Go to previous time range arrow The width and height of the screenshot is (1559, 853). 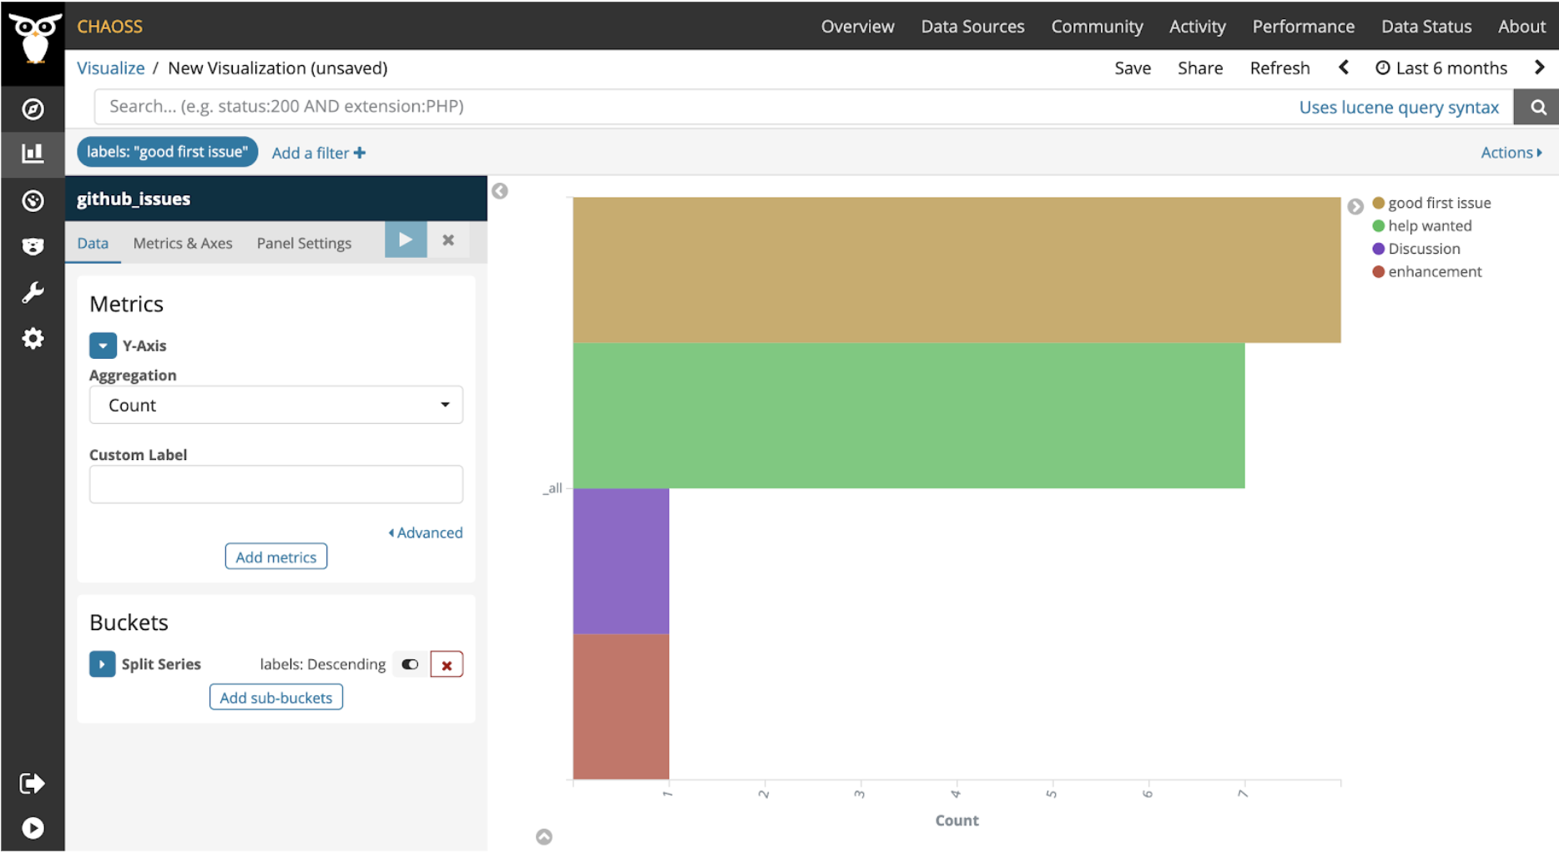click(1344, 68)
